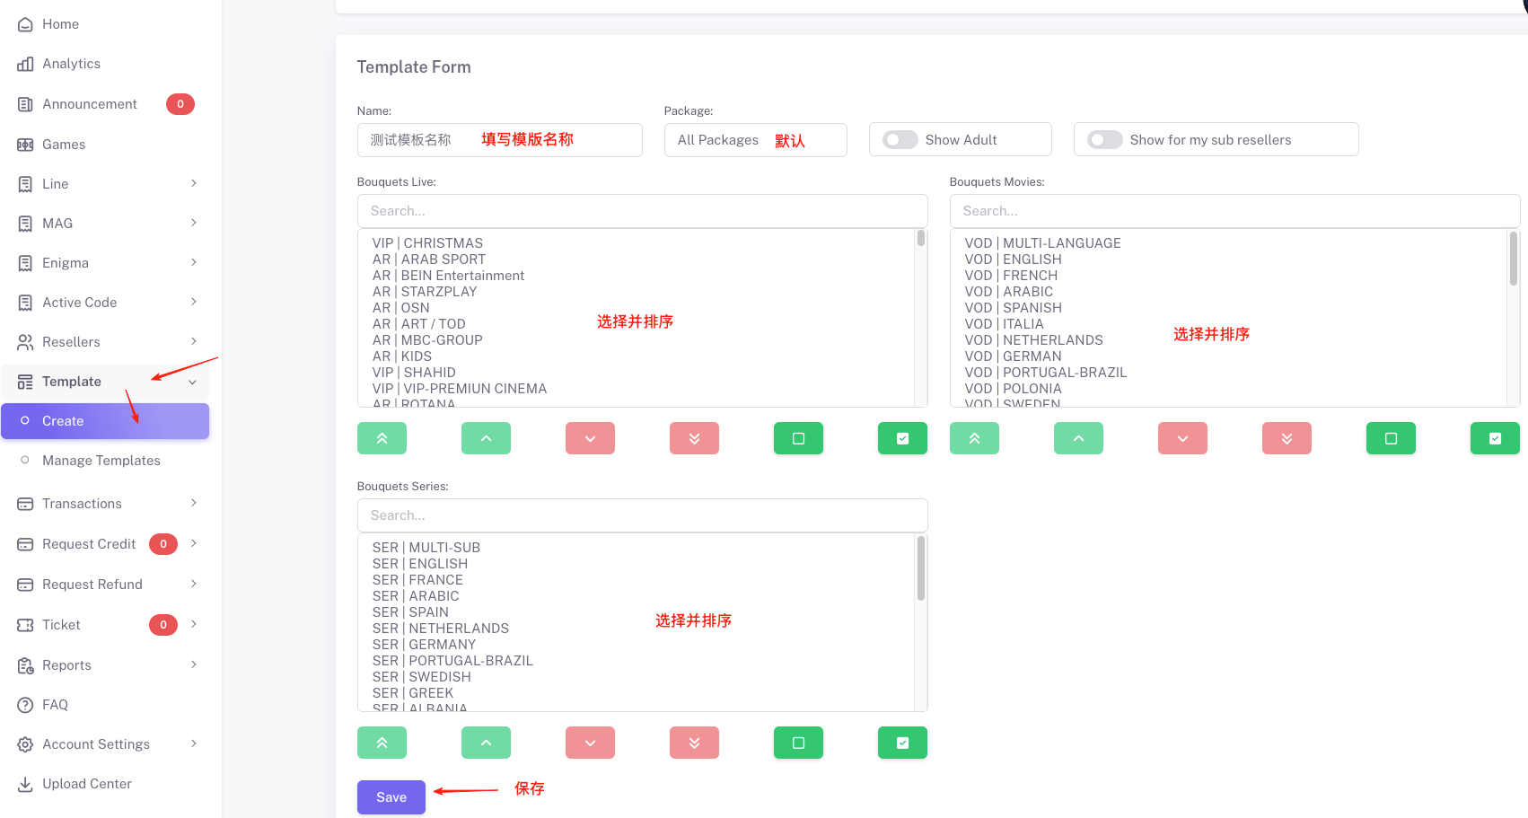
Task: Open Manage Templates page
Action: pos(105,461)
